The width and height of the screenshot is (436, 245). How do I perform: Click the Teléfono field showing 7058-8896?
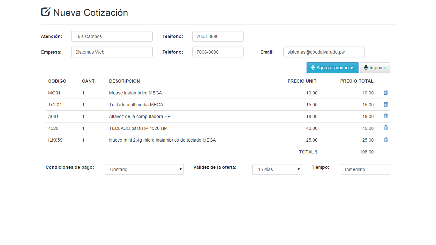(218, 36)
